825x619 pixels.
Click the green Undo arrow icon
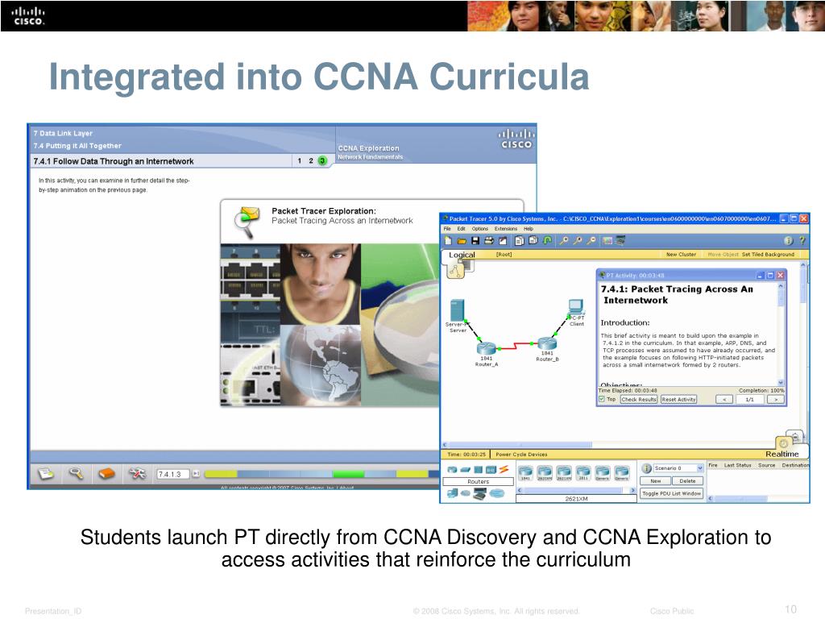coord(547,240)
